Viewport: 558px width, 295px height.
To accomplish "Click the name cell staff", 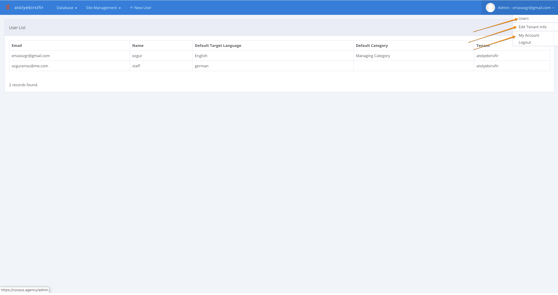I will pyautogui.click(x=161, y=66).
